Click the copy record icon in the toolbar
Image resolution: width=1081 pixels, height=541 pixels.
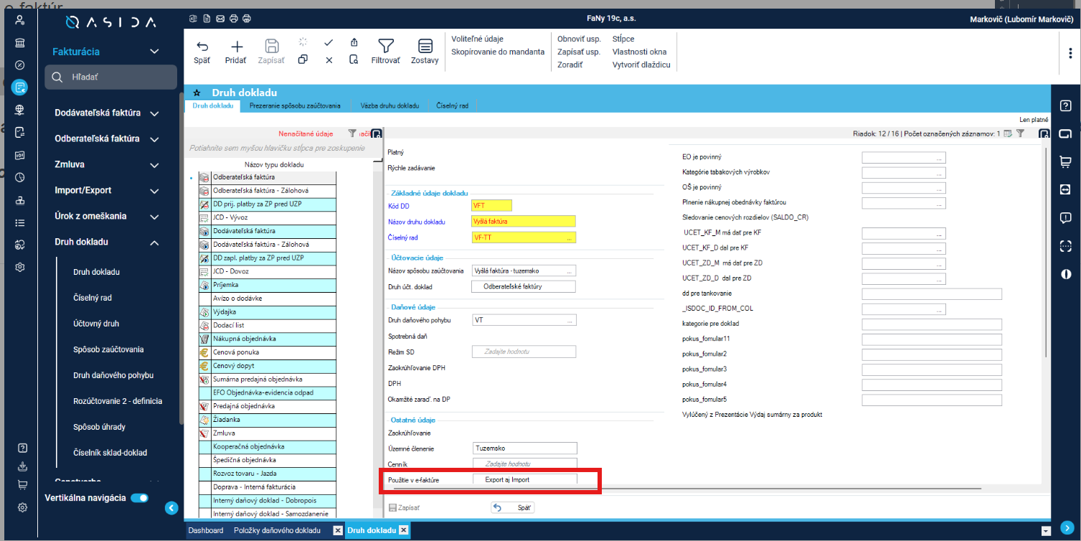(303, 60)
